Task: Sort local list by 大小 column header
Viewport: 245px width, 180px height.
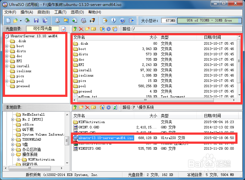Action: click(146, 116)
